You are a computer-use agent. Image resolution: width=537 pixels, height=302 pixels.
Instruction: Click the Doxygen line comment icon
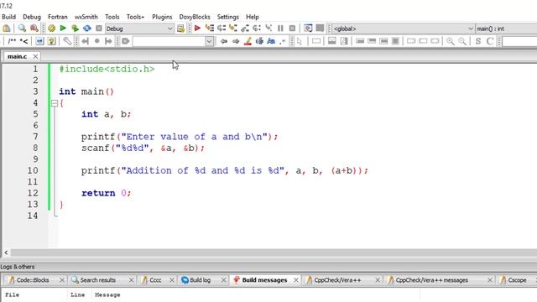point(23,41)
